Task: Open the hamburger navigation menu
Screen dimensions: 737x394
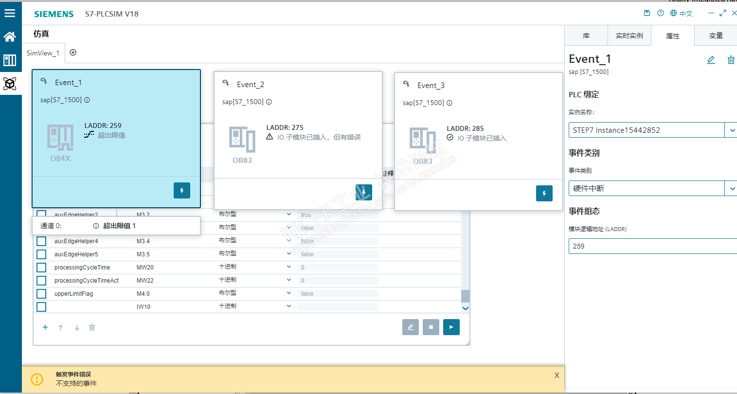Action: [10, 14]
